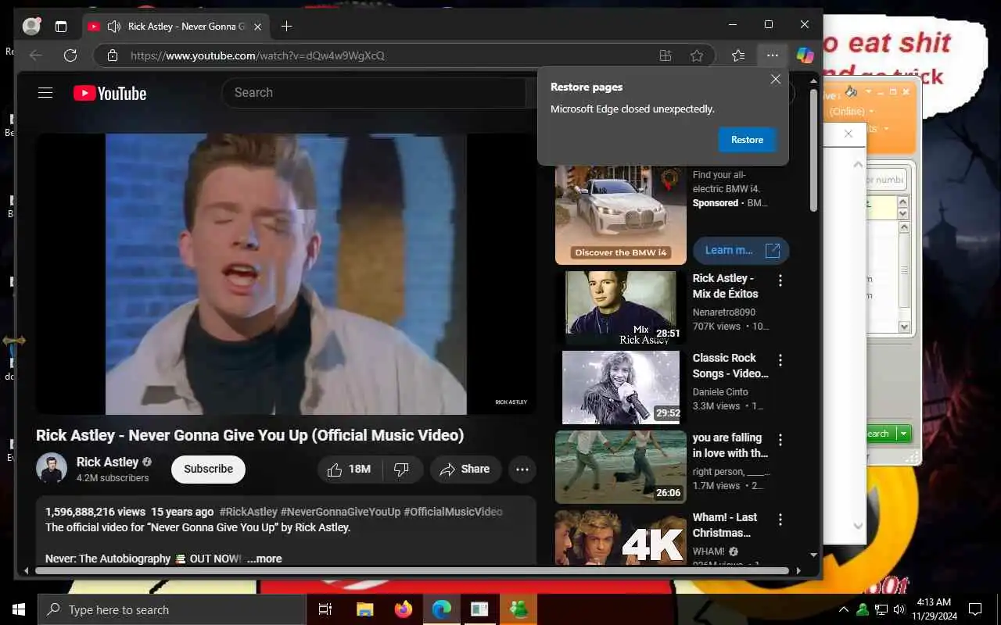
Task: Pause the Rick Astley video player
Action: point(286,273)
